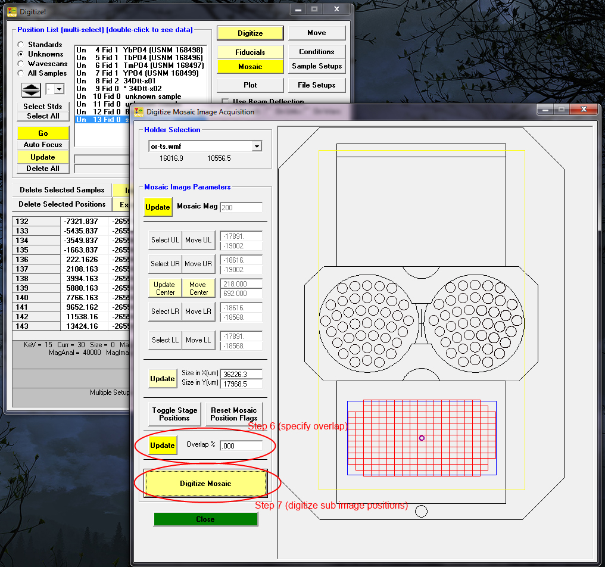Enable the Use Beam Deflection checkbox
Image resolution: width=605 pixels, height=567 pixels.
click(225, 101)
